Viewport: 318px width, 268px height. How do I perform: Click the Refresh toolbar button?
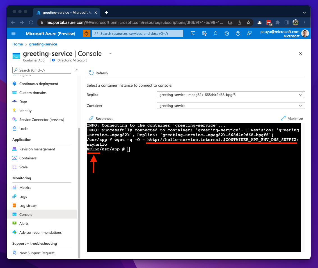pyautogui.click(x=98, y=73)
